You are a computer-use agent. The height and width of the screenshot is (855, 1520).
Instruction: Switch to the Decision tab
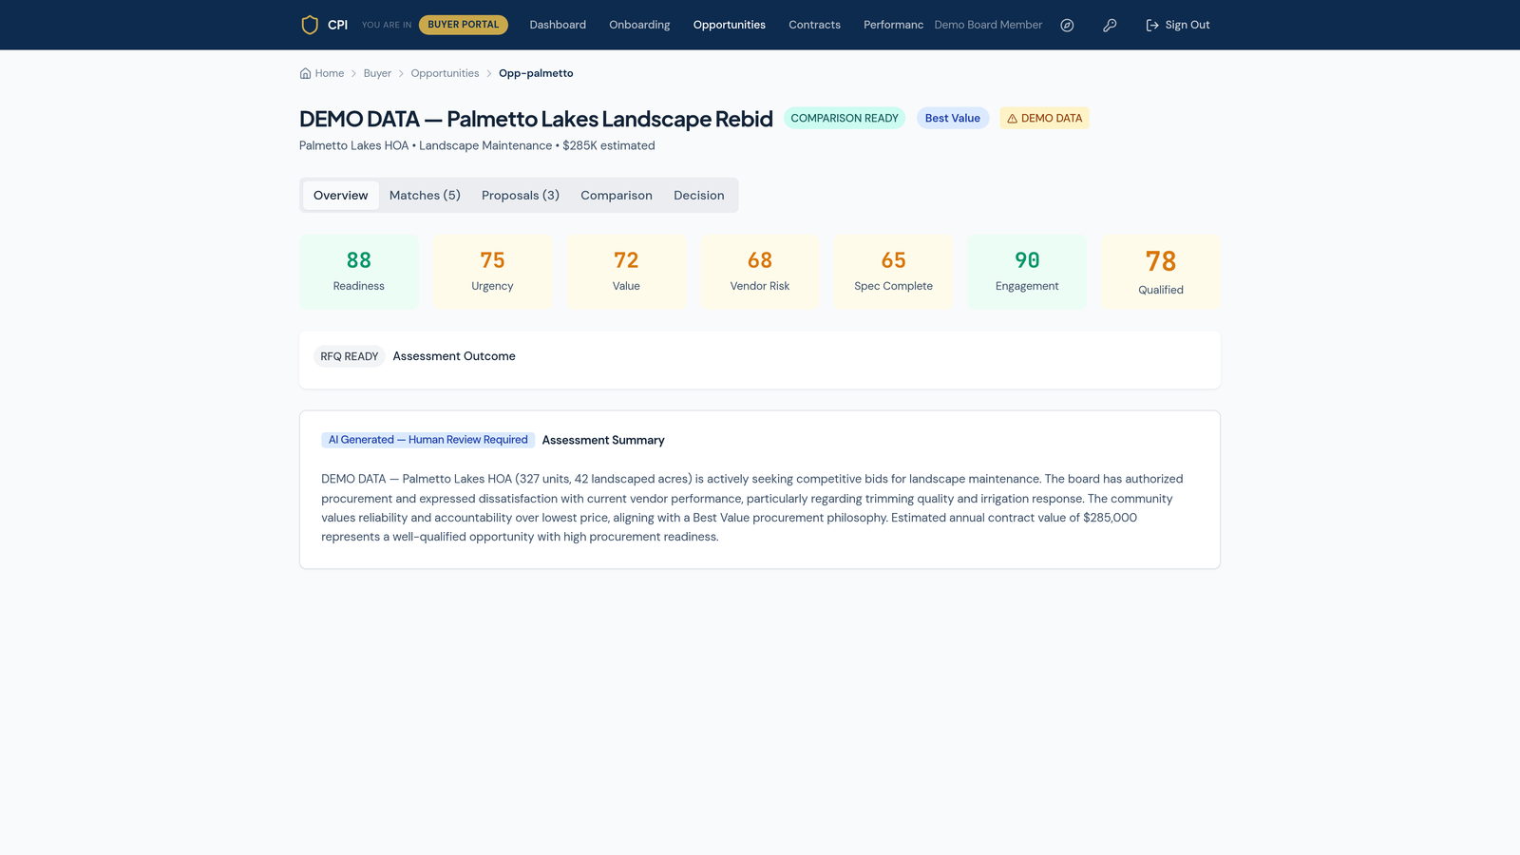pyautogui.click(x=699, y=196)
